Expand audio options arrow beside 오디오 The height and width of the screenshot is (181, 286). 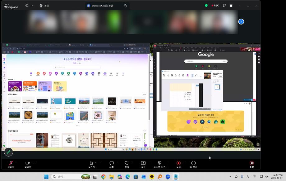pos(17,163)
